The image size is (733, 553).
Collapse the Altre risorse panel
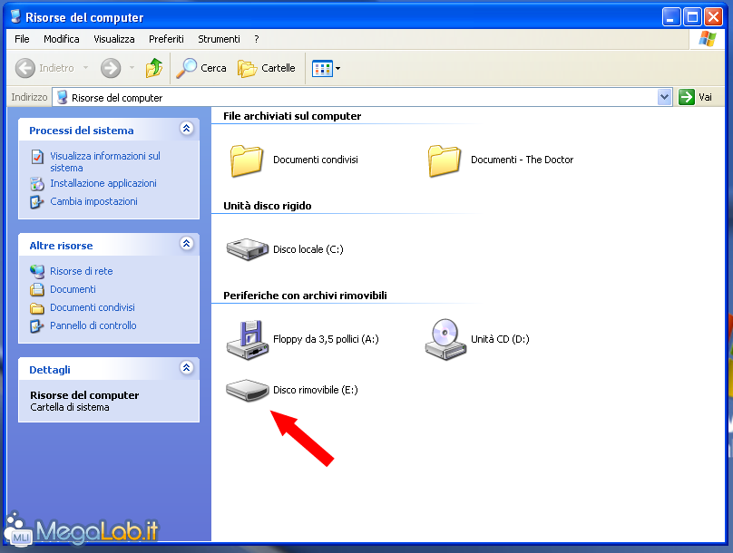tap(187, 243)
